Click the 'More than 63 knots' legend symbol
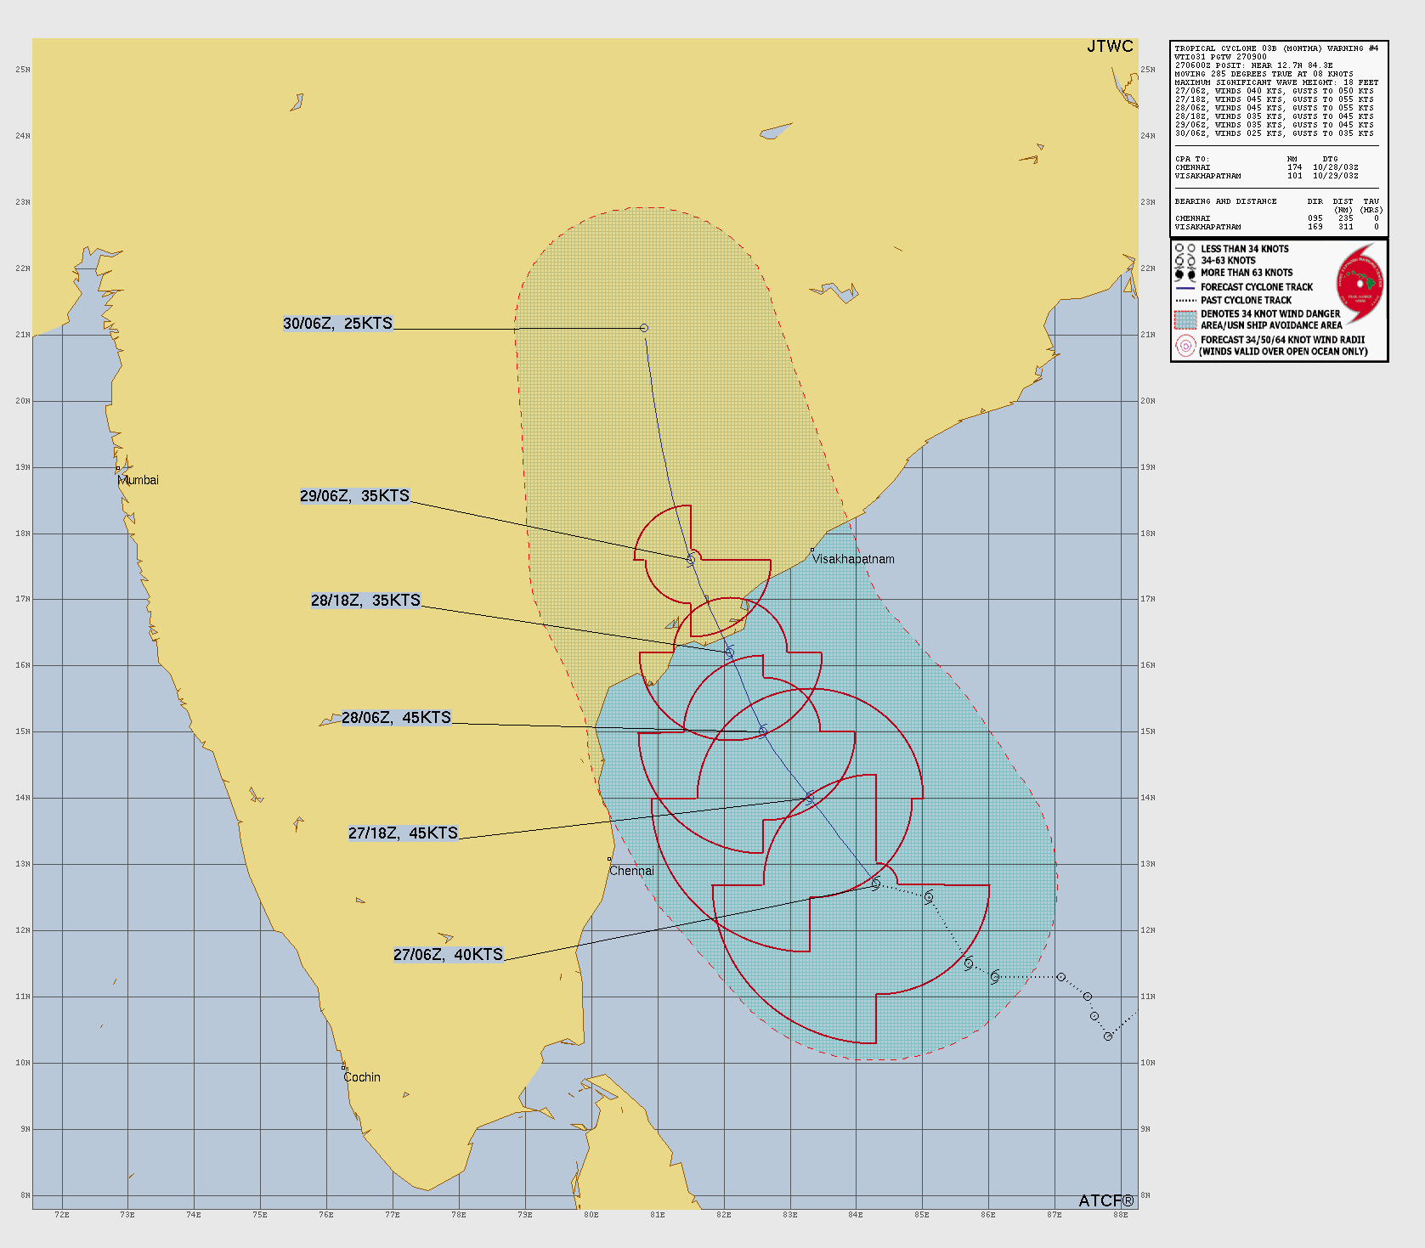1425x1248 pixels. tap(1185, 274)
